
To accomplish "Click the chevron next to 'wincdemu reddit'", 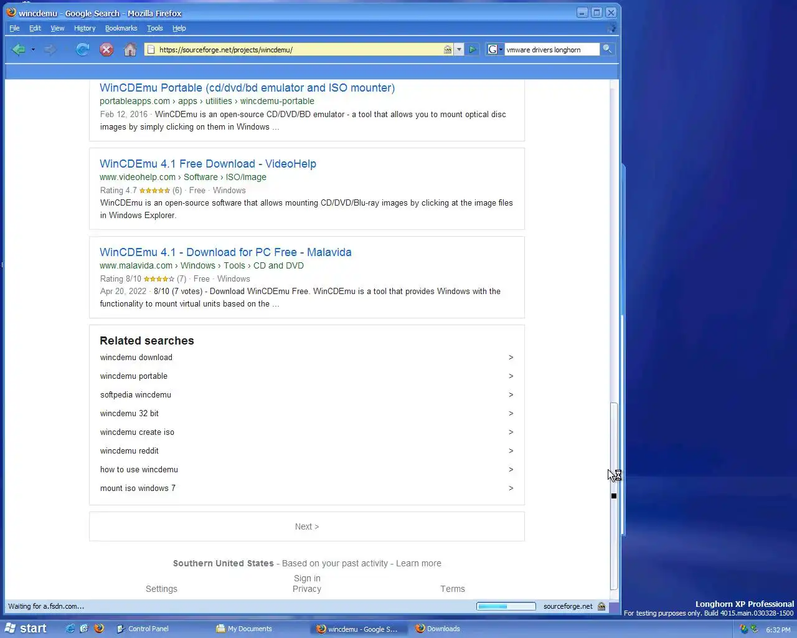I will click(511, 451).
